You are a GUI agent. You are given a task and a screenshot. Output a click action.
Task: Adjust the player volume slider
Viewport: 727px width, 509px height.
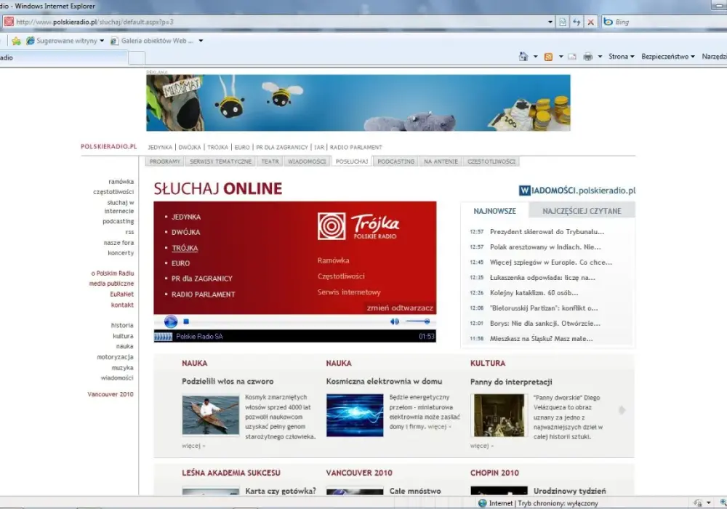point(417,321)
